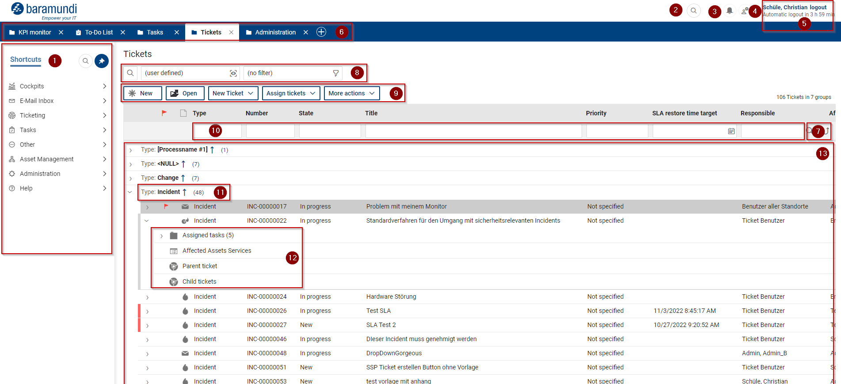Search within the Shortcuts sidebar

[x=85, y=61]
